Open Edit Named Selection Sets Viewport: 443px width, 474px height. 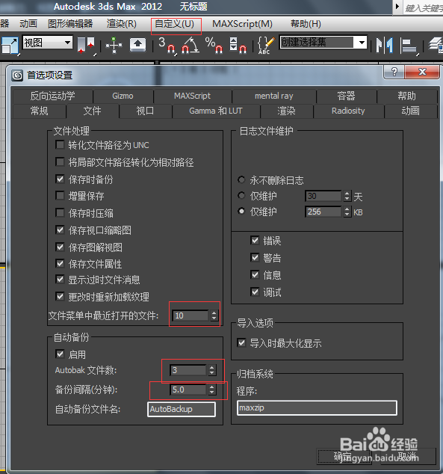pos(266,45)
